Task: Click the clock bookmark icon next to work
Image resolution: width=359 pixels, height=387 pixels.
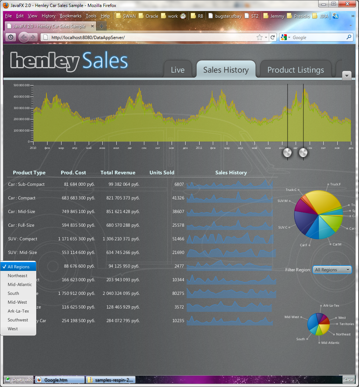Action: click(183, 16)
